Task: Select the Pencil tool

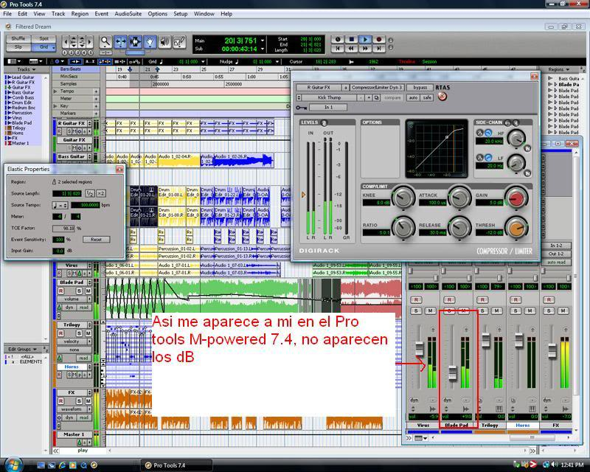Action: 179,41
